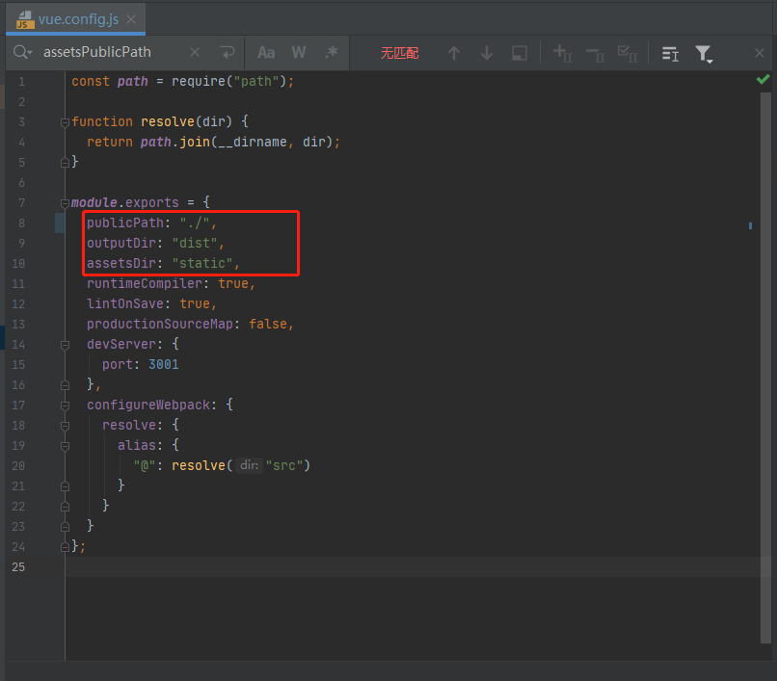Close the find bar
Image resolution: width=777 pixels, height=681 pixels.
759,53
